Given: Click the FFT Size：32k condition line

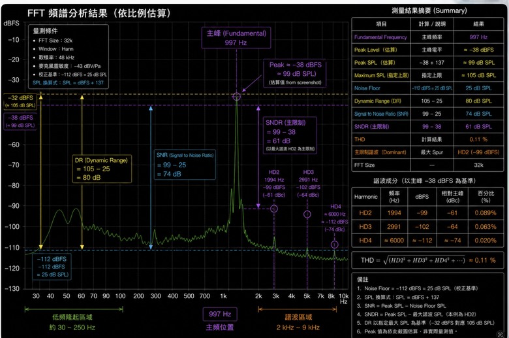Looking at the screenshot, I should (x=55, y=41).
